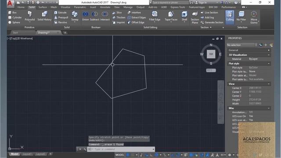Toggle ortho mode in status bar
281x158 pixels.
[151, 155]
